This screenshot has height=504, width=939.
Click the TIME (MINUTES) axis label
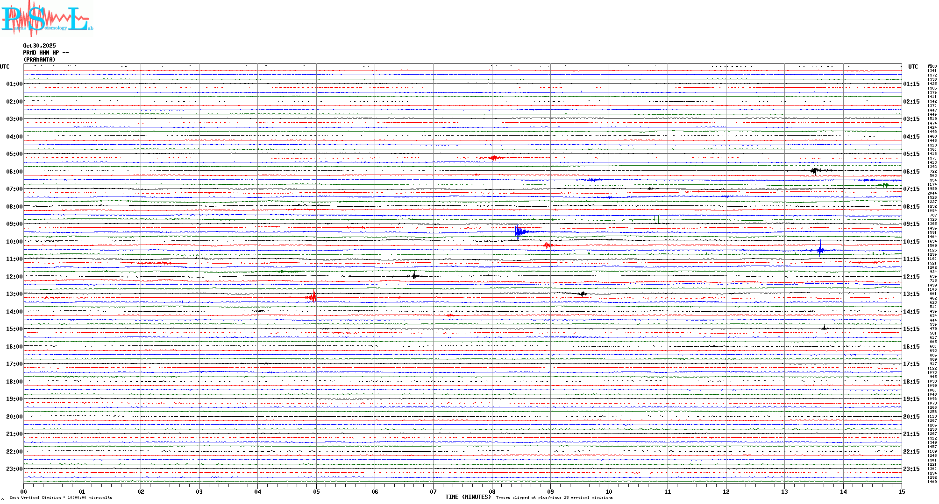click(468, 497)
